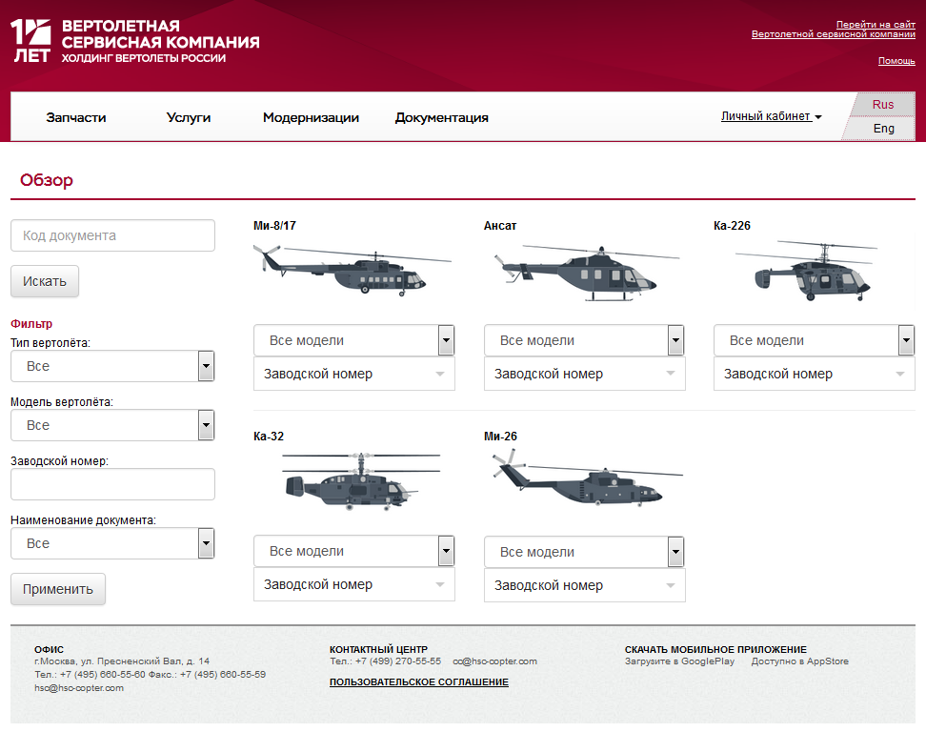The height and width of the screenshot is (732, 926).
Task: Click the Обзор page heading
Action: point(47,179)
